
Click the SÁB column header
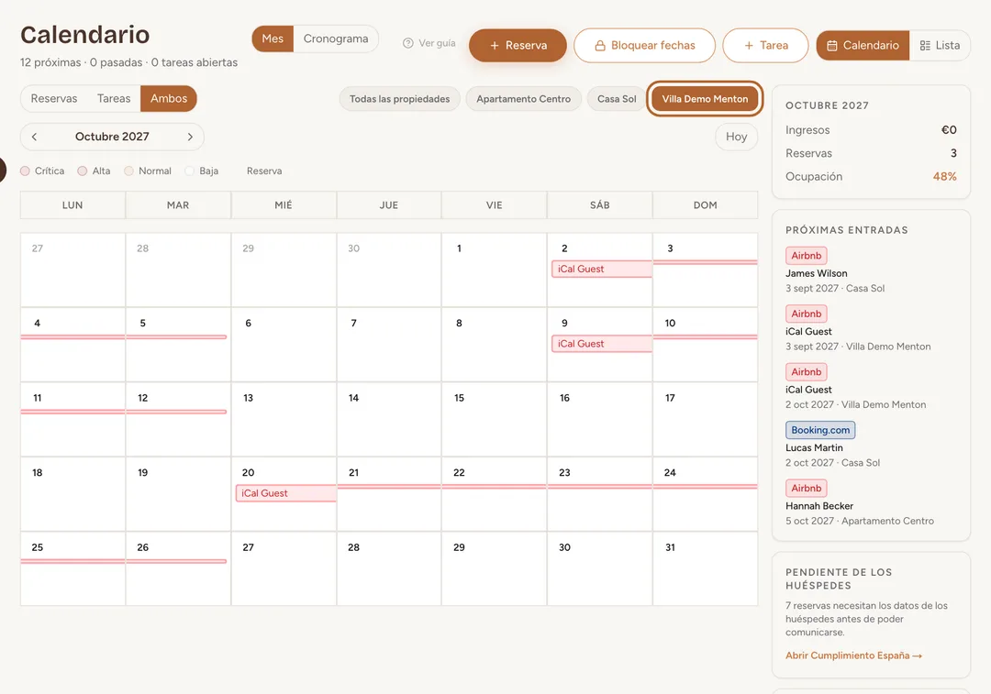pos(600,205)
